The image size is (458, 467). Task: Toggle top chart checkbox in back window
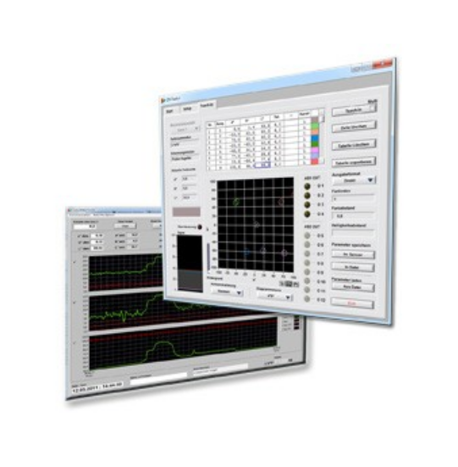(74, 262)
